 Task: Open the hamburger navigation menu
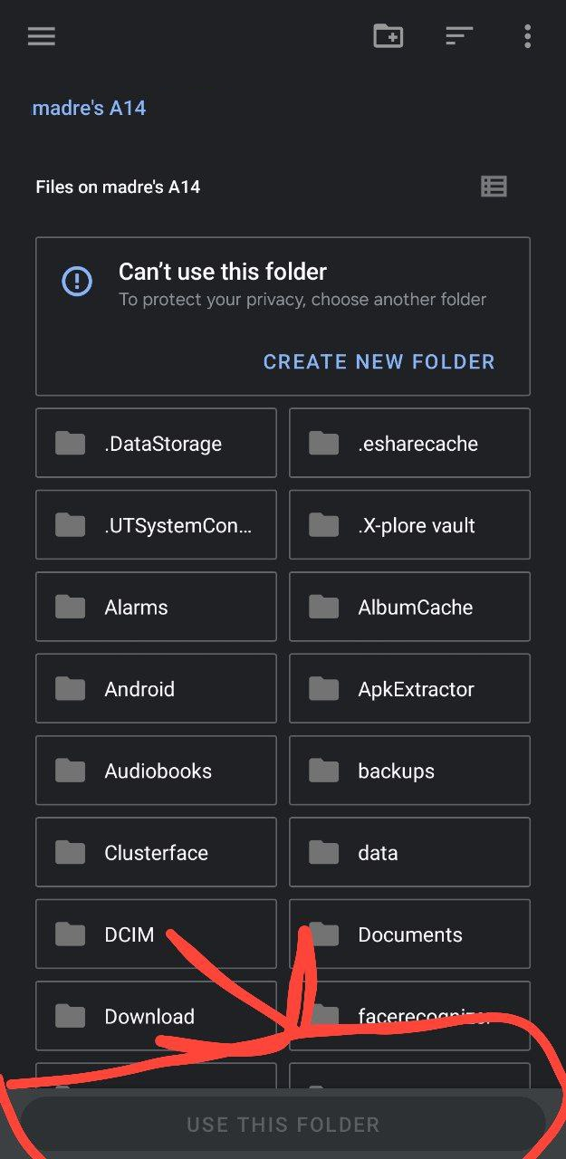click(42, 36)
